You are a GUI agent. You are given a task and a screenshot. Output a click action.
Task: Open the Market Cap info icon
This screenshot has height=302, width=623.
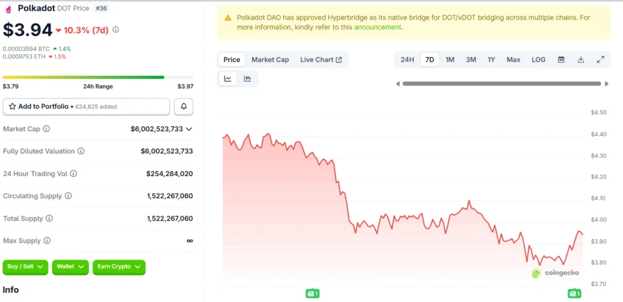tap(46, 129)
